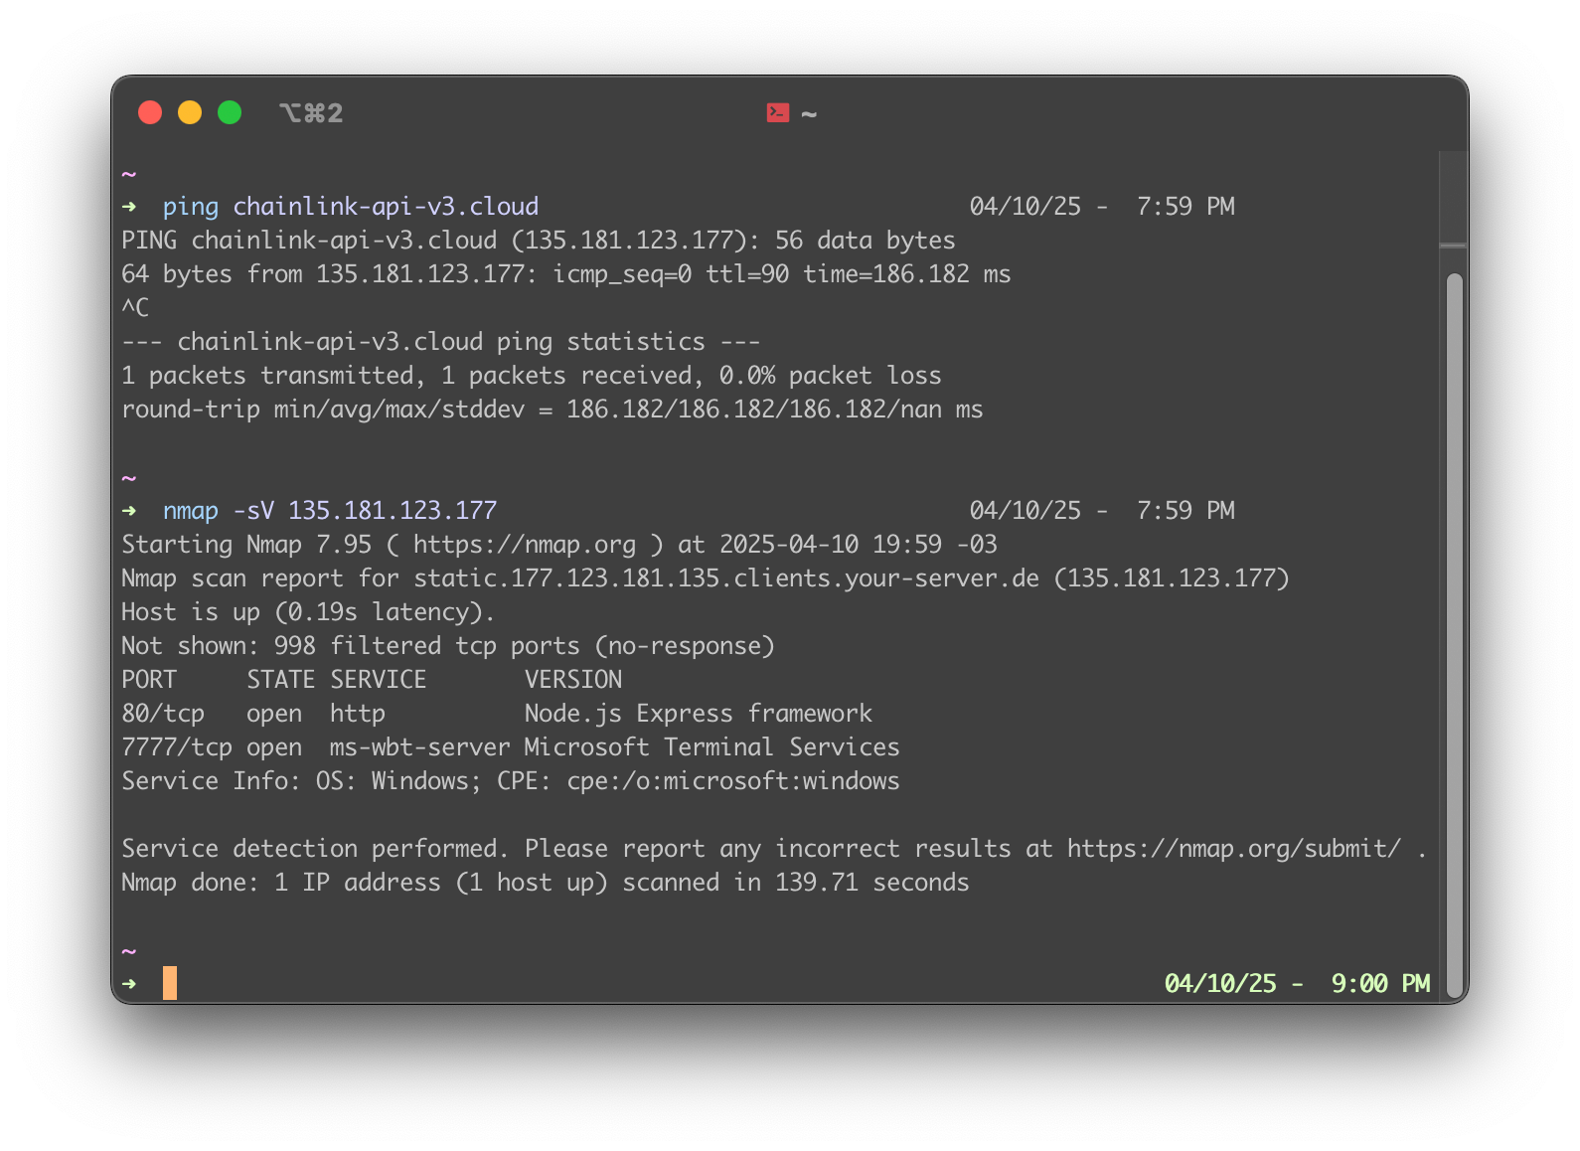This screenshot has height=1151, width=1580.
Task: Click '64 bytes from 135.181.123.177' reply line
Action: [566, 274]
